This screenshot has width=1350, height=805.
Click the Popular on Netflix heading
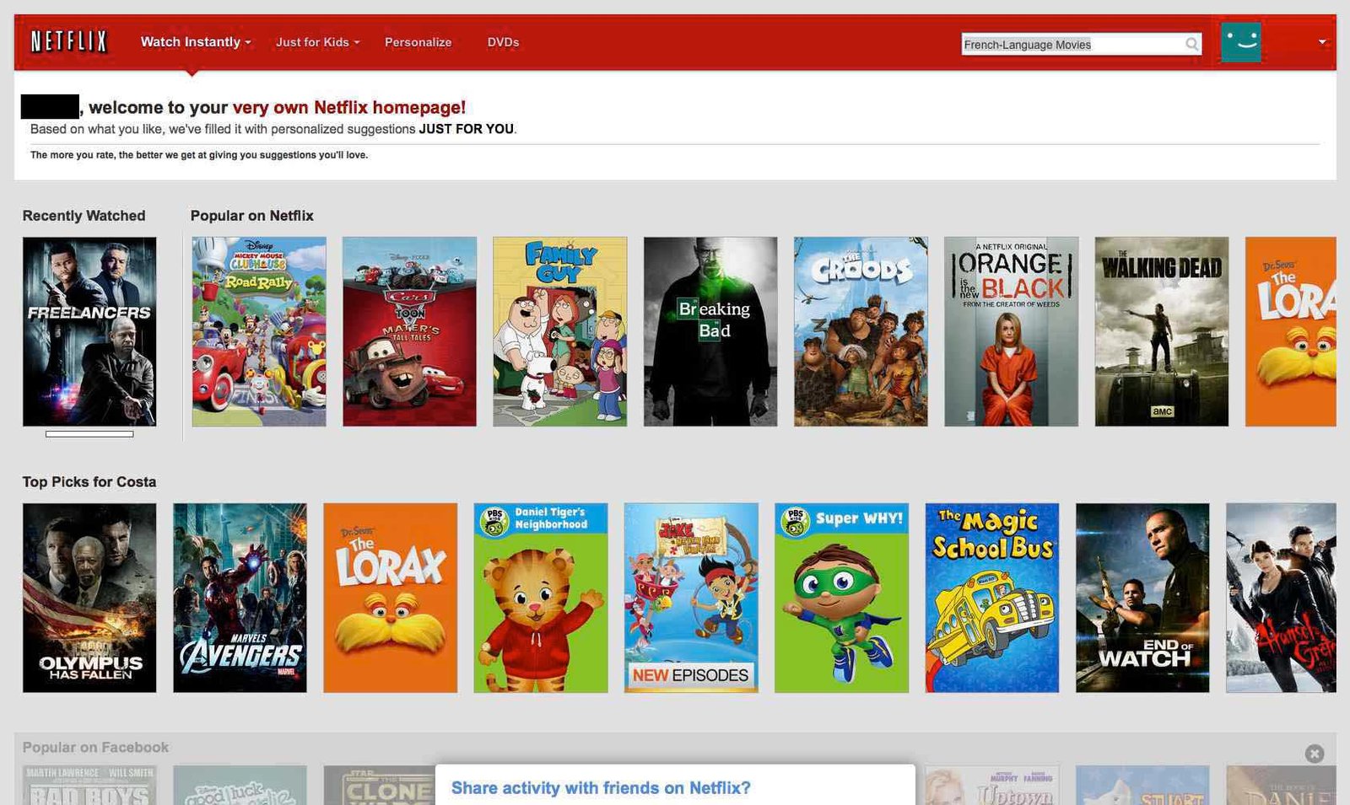tap(252, 216)
